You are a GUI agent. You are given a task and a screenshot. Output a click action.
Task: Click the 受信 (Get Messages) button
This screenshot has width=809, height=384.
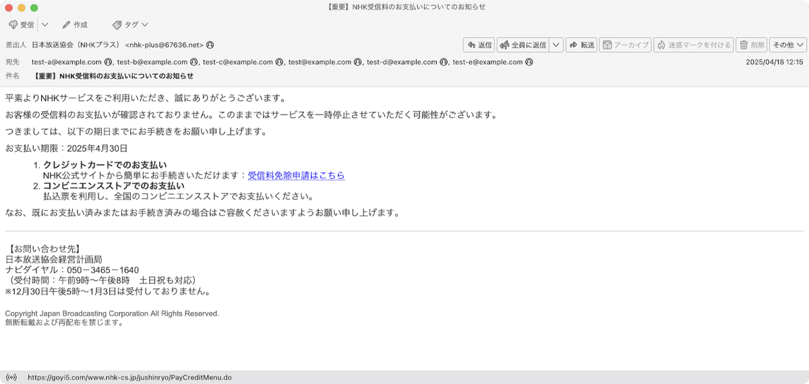point(22,25)
